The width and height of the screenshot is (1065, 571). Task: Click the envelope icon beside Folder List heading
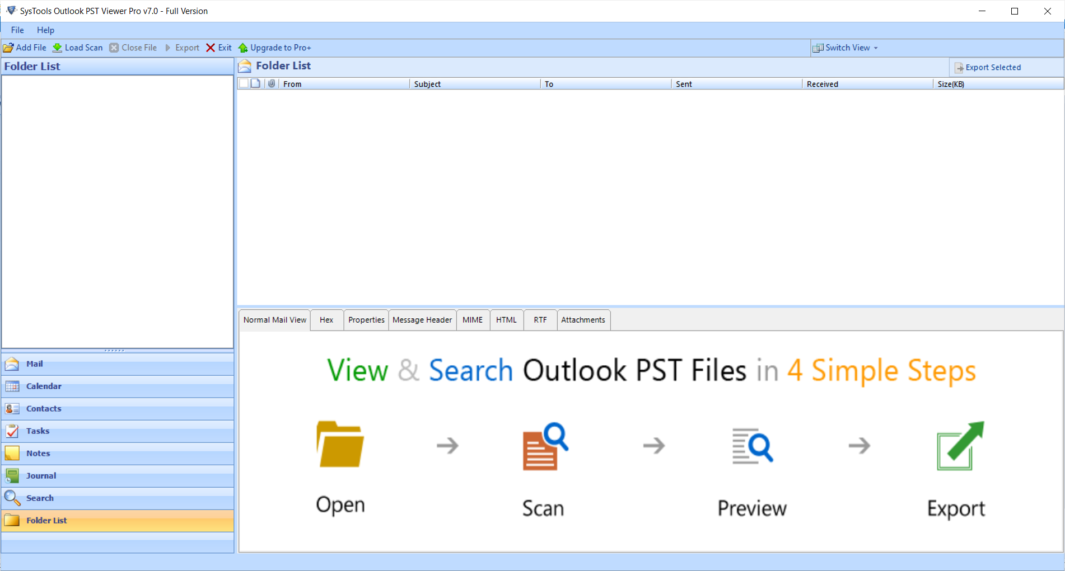pos(245,66)
